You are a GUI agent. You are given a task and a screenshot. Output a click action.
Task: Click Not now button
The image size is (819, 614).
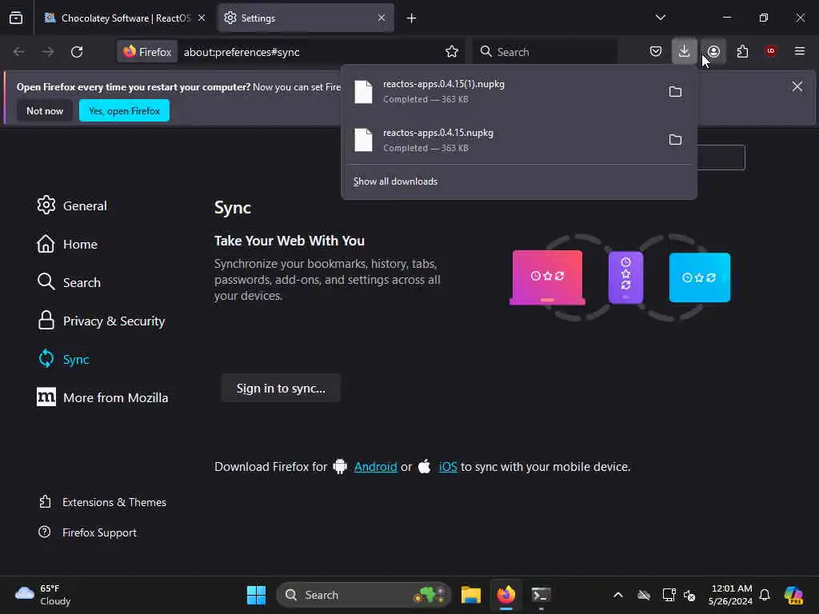point(45,110)
